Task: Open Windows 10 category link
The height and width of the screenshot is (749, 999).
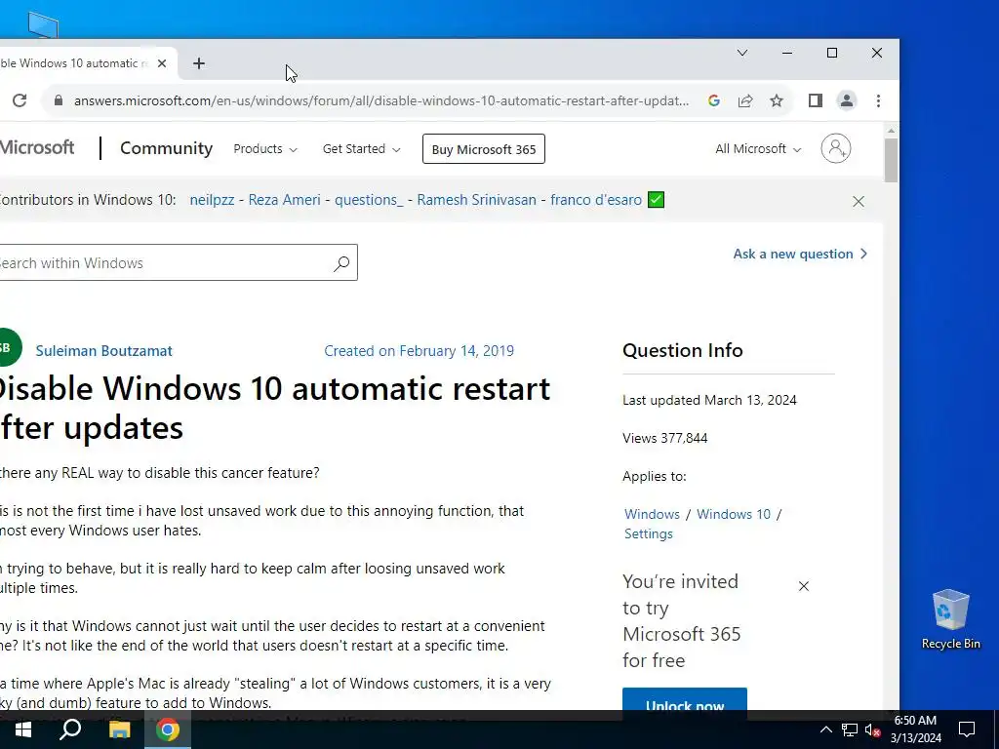Action: point(734,514)
